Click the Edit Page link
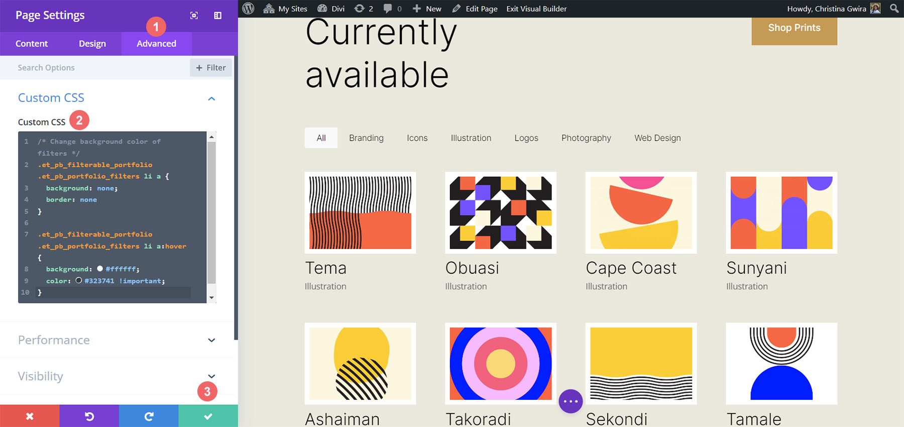This screenshot has height=427, width=904. click(x=475, y=9)
